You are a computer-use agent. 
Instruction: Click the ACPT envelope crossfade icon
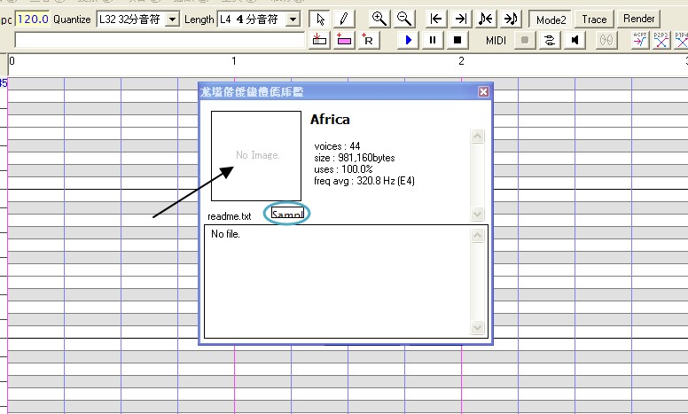click(x=640, y=41)
